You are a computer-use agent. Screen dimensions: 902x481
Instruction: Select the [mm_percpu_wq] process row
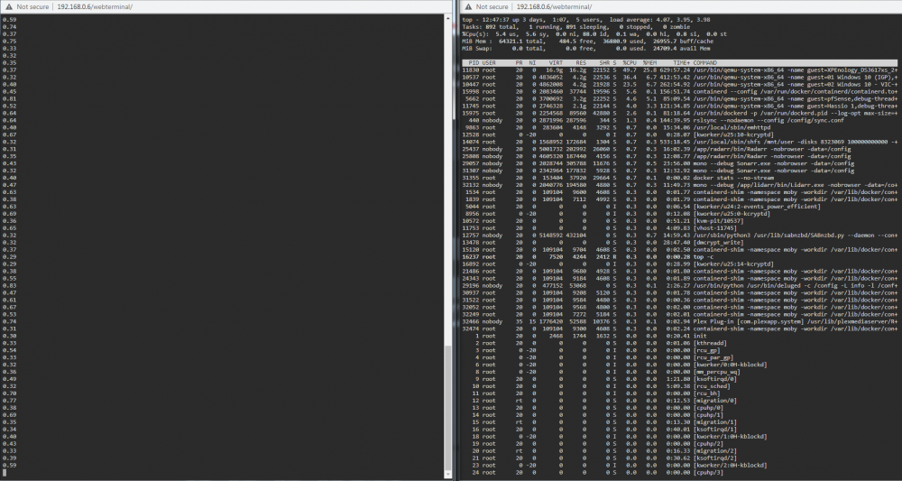(x=679, y=372)
